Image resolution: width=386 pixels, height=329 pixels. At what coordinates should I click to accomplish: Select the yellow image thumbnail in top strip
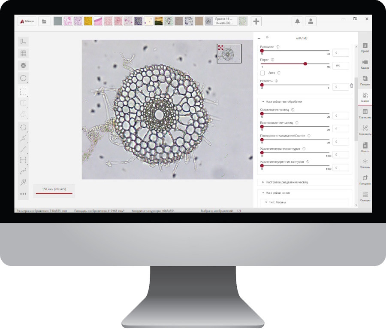click(x=88, y=21)
